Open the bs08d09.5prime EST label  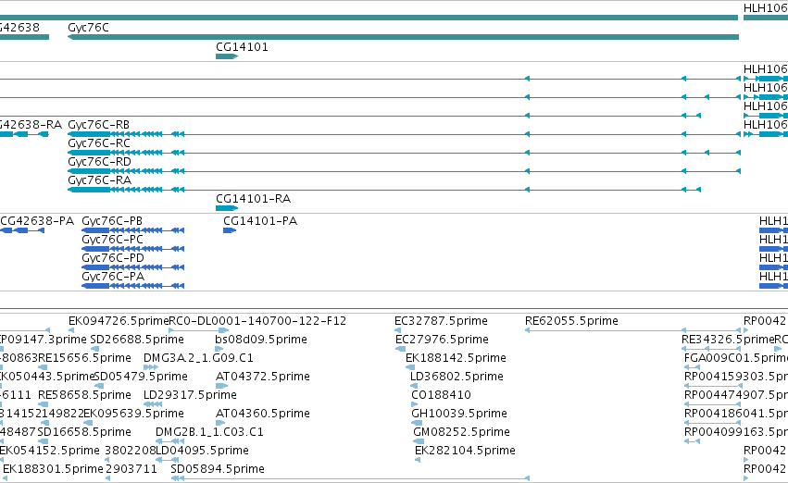pos(261,340)
